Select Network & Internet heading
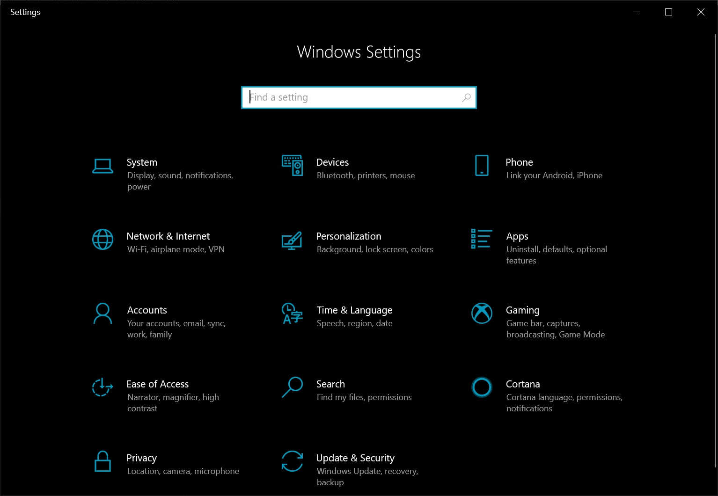The height and width of the screenshot is (496, 718). click(x=168, y=236)
